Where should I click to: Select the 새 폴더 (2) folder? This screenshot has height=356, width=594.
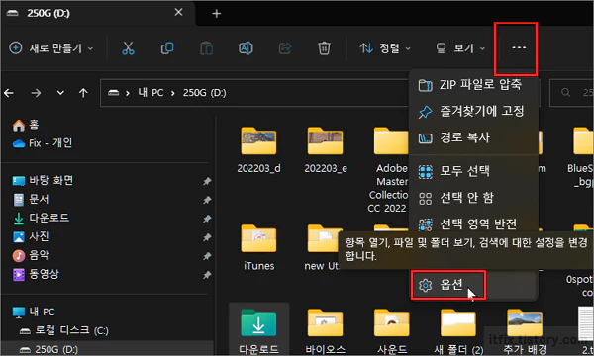click(x=458, y=331)
